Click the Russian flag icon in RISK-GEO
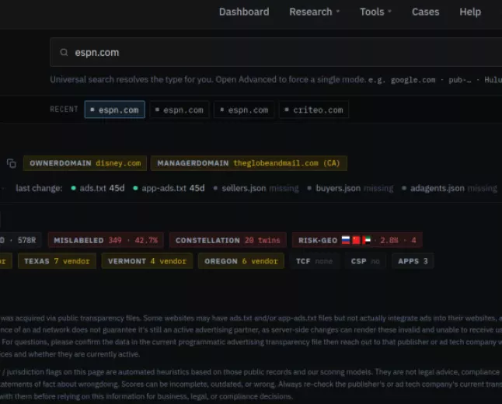 (346, 240)
